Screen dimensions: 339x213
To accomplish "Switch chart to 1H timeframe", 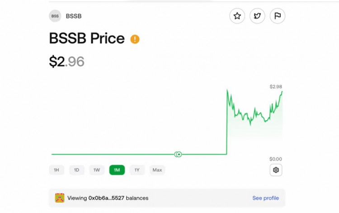I will [x=56, y=170].
